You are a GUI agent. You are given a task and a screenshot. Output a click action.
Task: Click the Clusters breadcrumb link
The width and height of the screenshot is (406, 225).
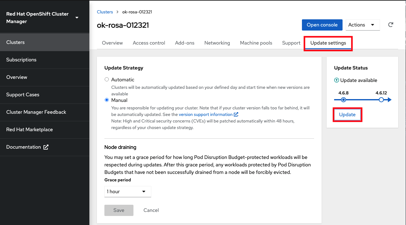pyautogui.click(x=105, y=12)
